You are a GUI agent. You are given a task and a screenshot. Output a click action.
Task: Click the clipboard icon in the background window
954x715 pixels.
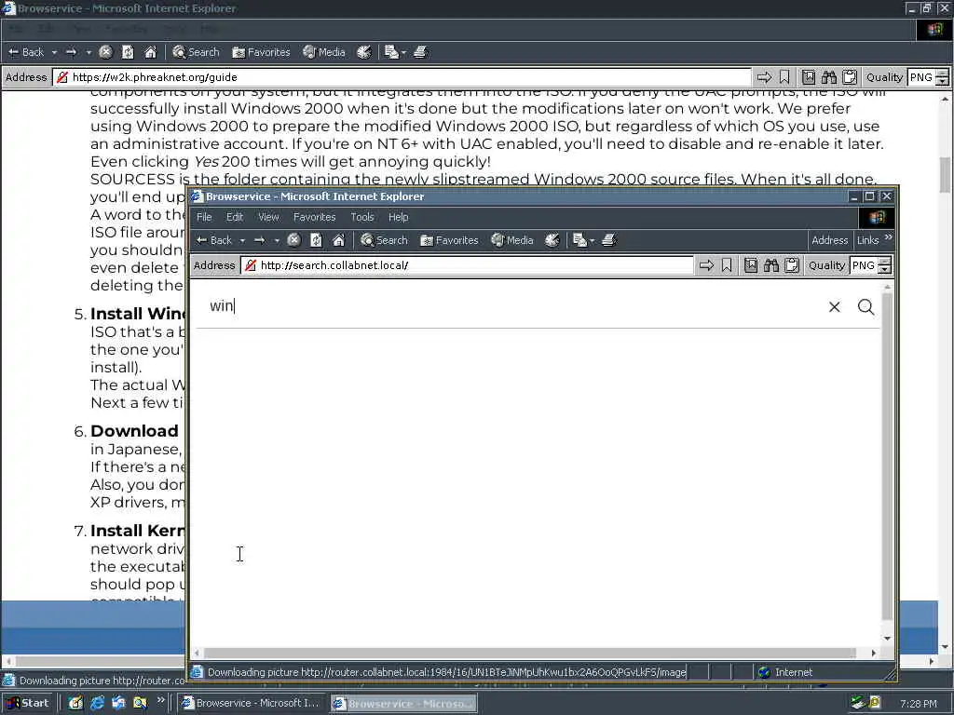point(850,77)
